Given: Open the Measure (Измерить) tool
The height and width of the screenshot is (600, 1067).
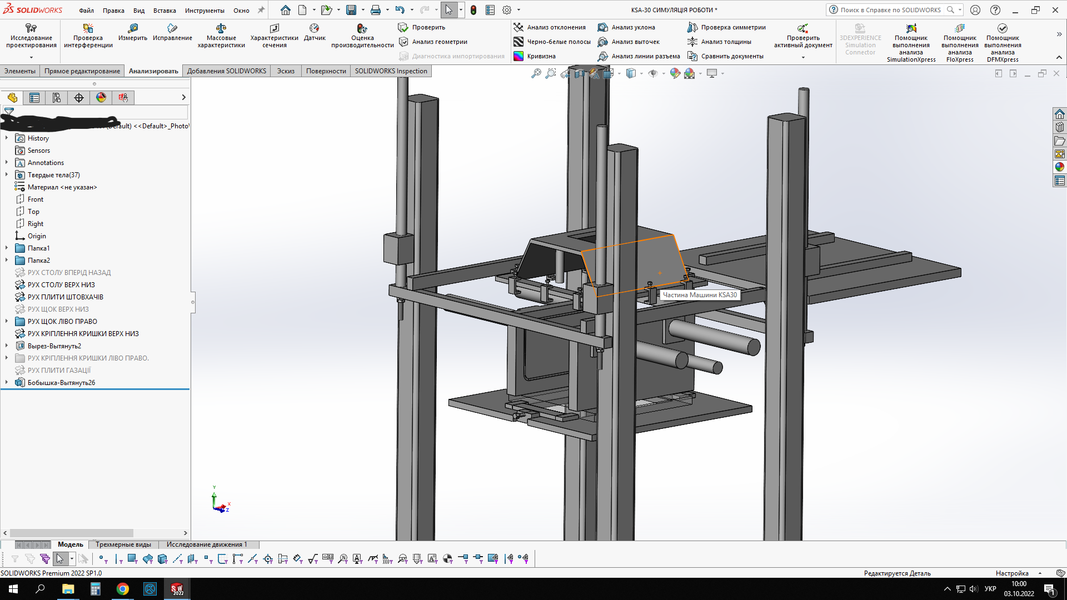Looking at the screenshot, I should coord(133,32).
